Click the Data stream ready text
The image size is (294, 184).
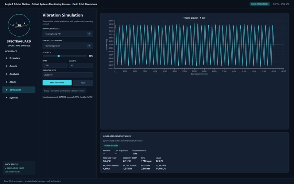point(12,172)
